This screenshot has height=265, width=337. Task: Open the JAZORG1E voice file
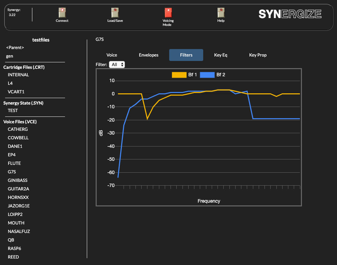(19, 206)
